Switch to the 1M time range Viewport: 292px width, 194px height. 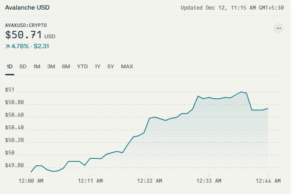[x=37, y=67]
